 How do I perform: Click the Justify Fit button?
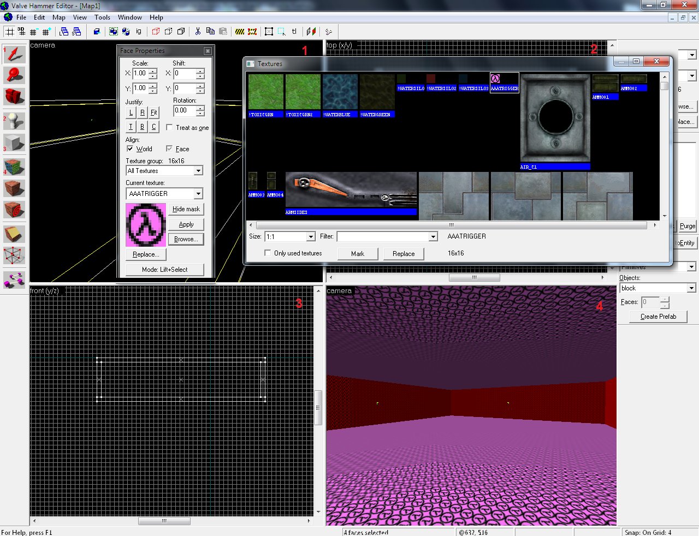(x=154, y=112)
